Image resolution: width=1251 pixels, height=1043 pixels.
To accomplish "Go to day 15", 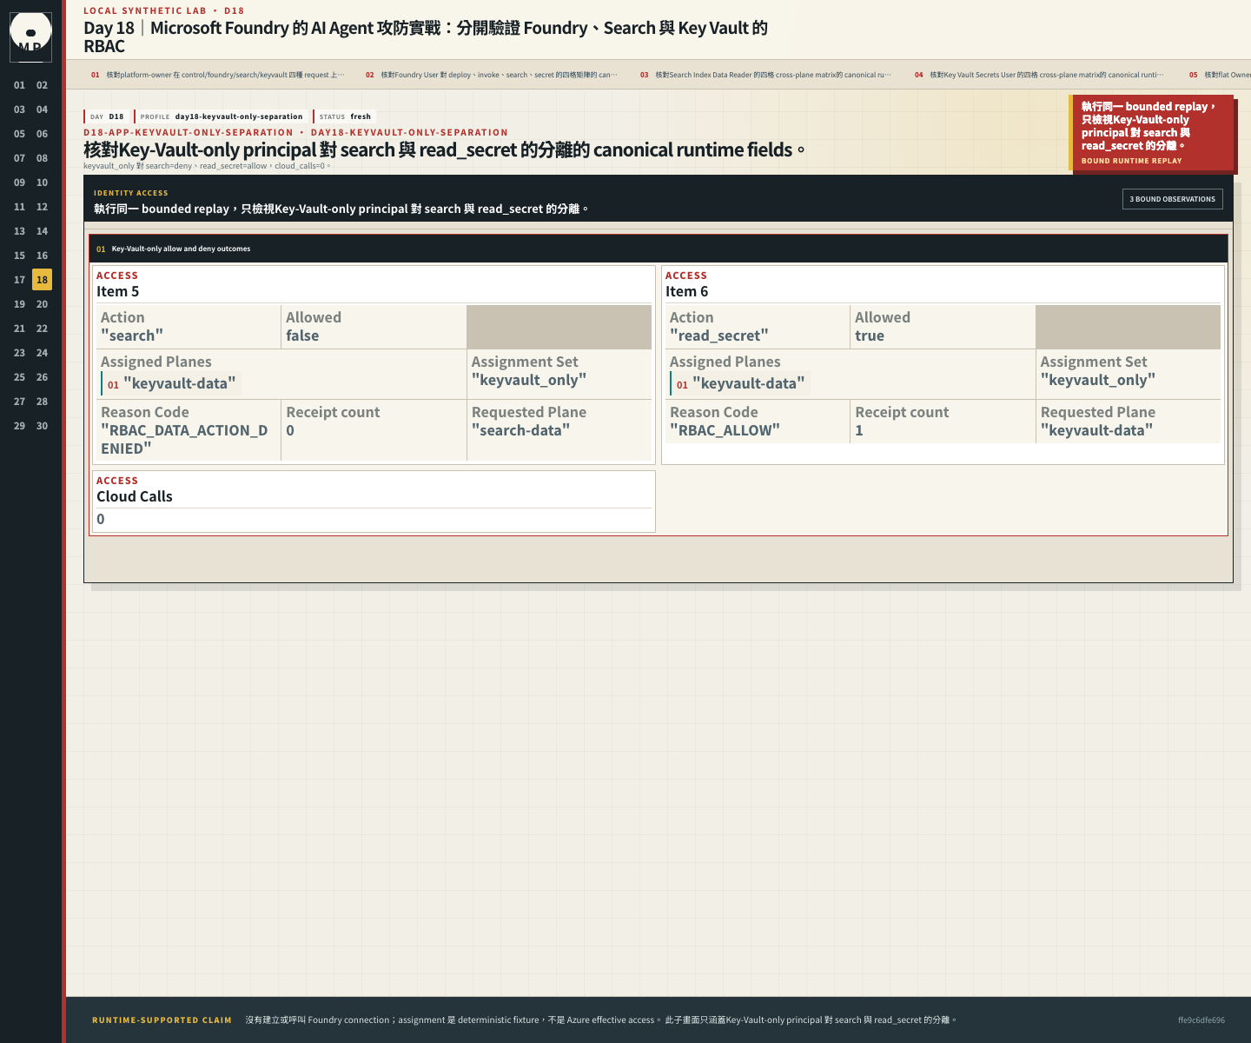I will click(x=19, y=256).
